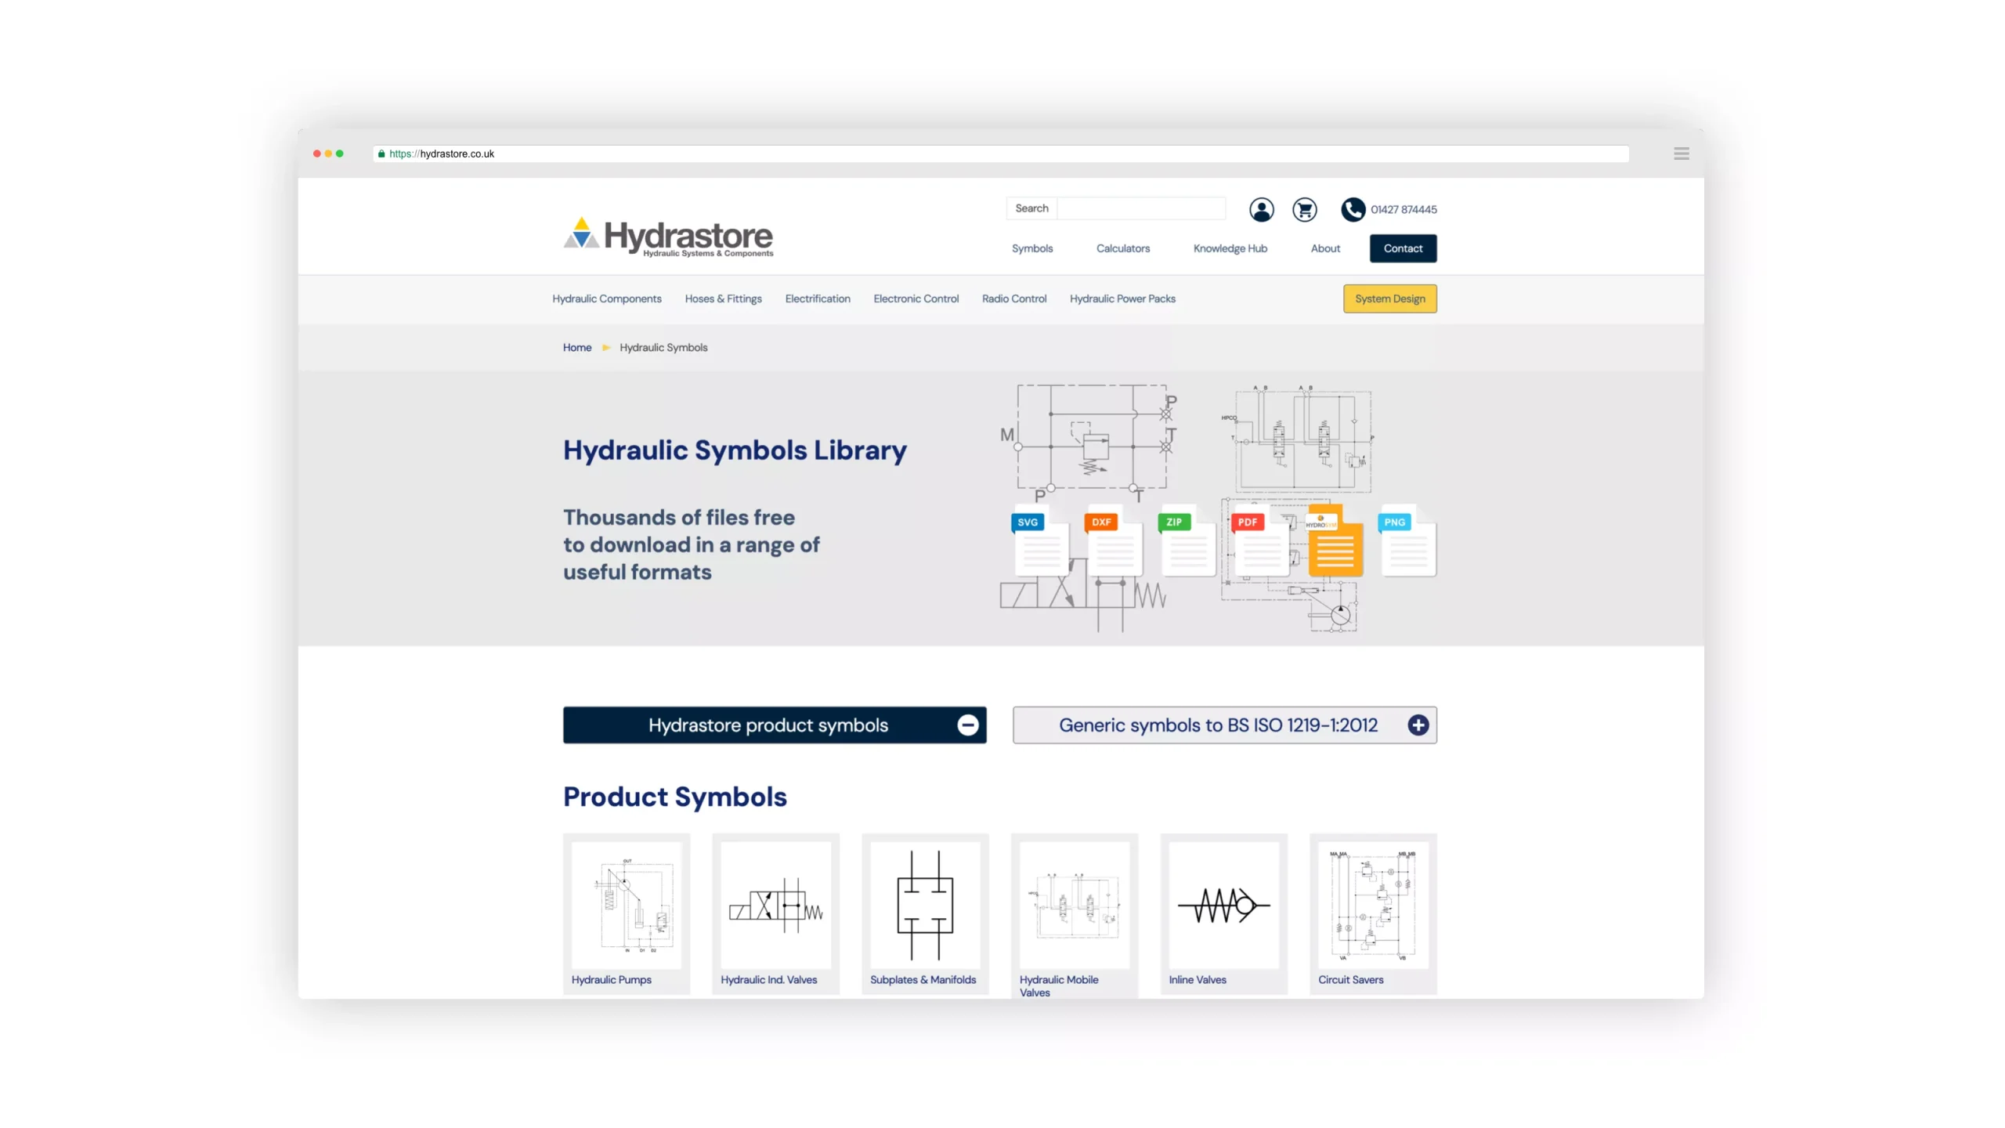The image size is (2005, 1128).
Task: Call phone number 01427 874445
Action: click(1403, 209)
